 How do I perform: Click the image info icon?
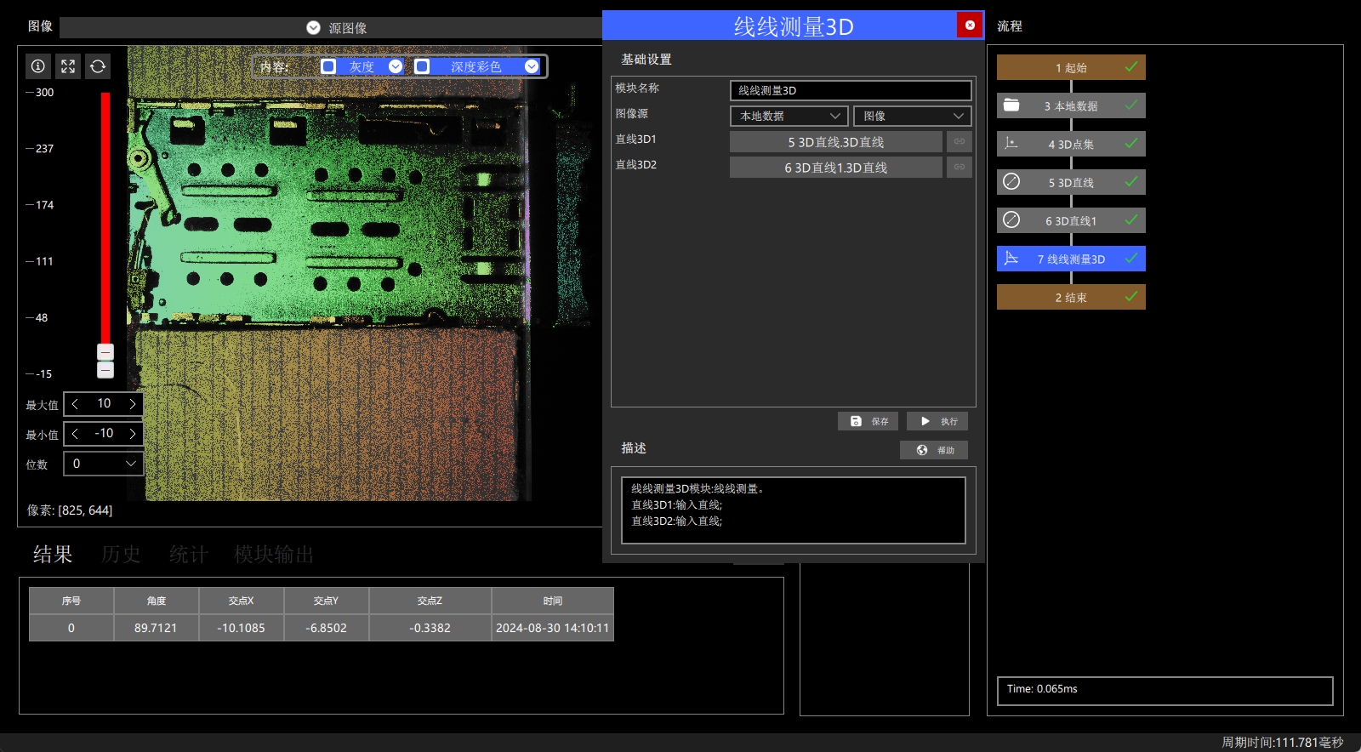pos(38,66)
